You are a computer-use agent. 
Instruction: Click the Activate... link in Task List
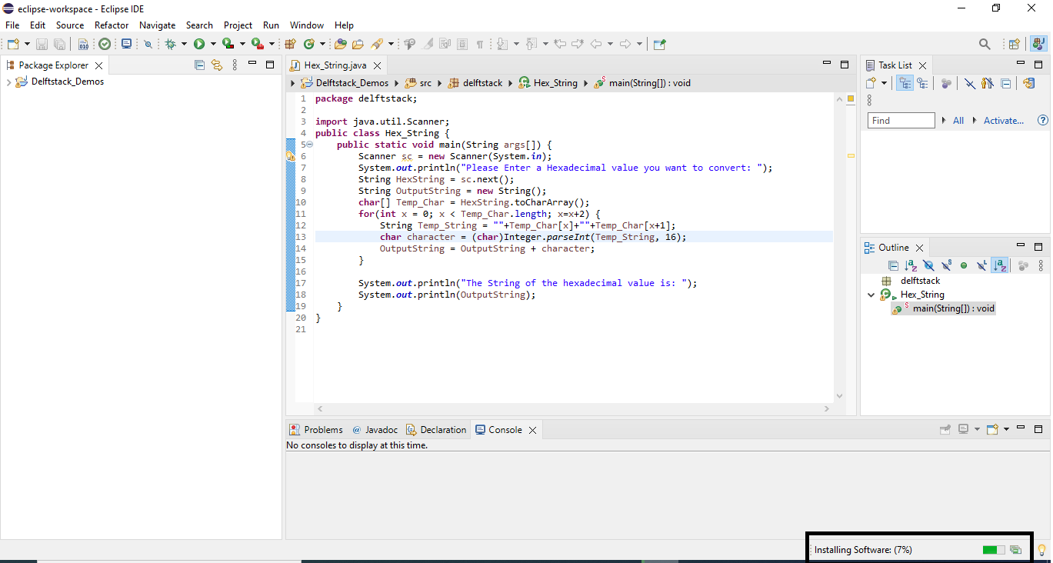coord(1004,121)
